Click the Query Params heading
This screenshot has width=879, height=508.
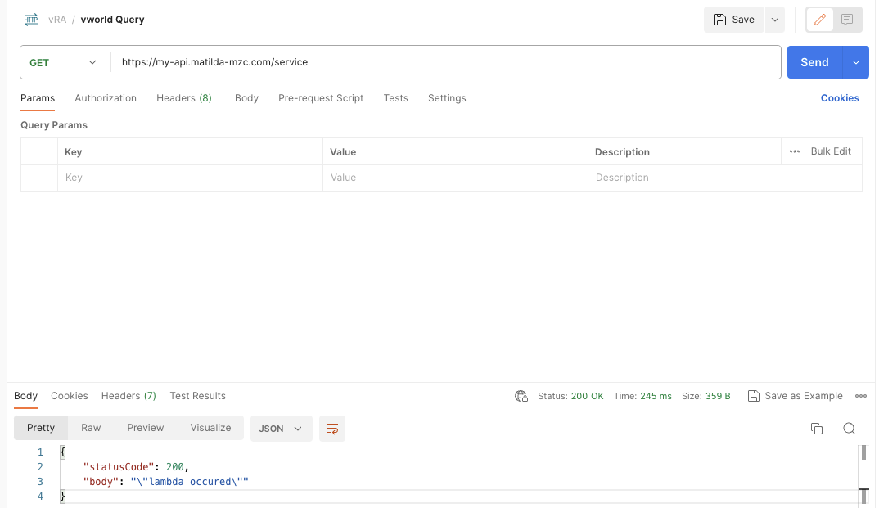(x=54, y=125)
